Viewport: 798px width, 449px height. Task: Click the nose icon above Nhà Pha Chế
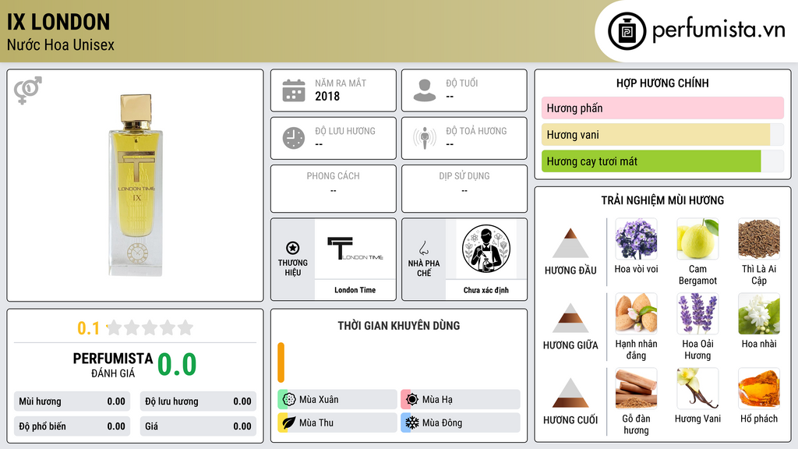423,248
